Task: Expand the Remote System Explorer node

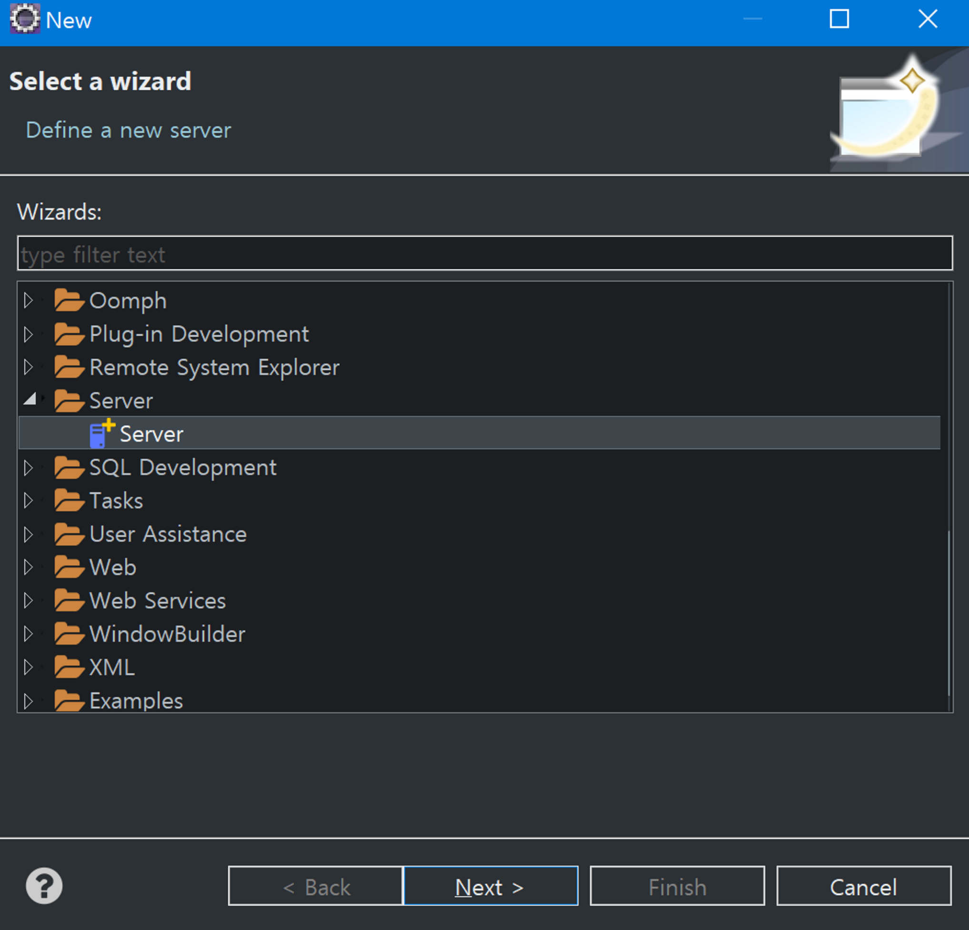Action: [x=28, y=367]
